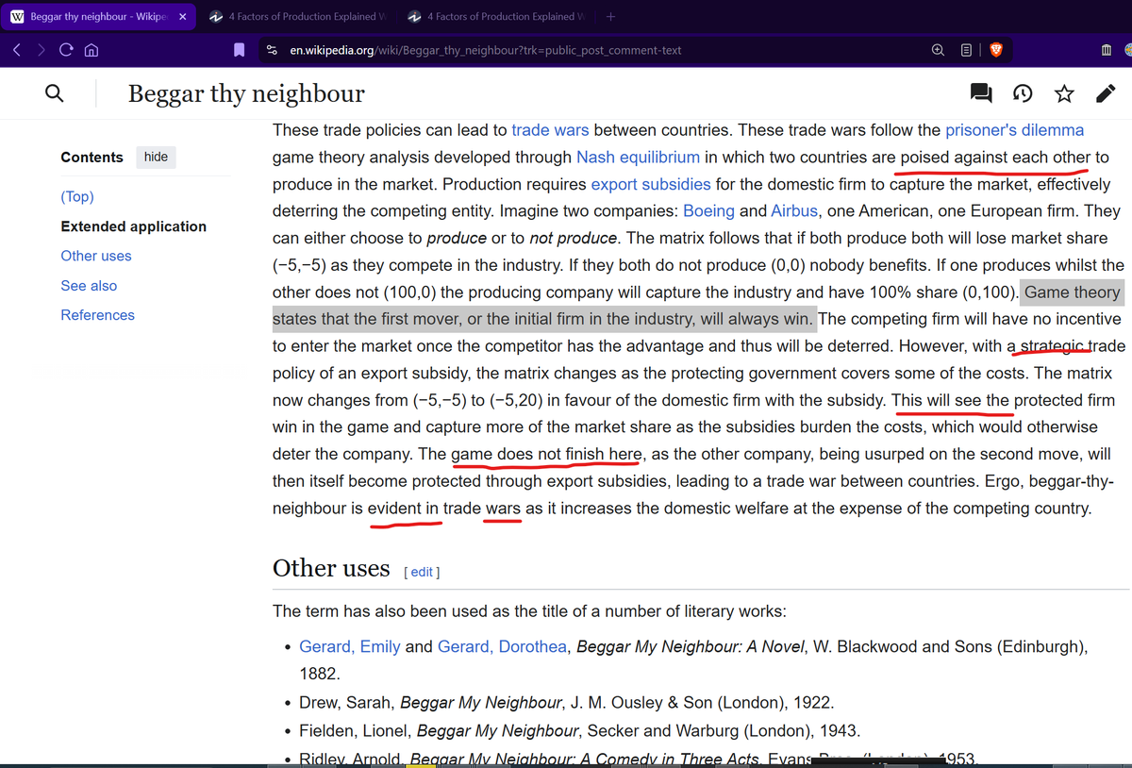This screenshot has height=768, width=1132.
Task: Jump to (Top) in contents
Action: [77, 196]
